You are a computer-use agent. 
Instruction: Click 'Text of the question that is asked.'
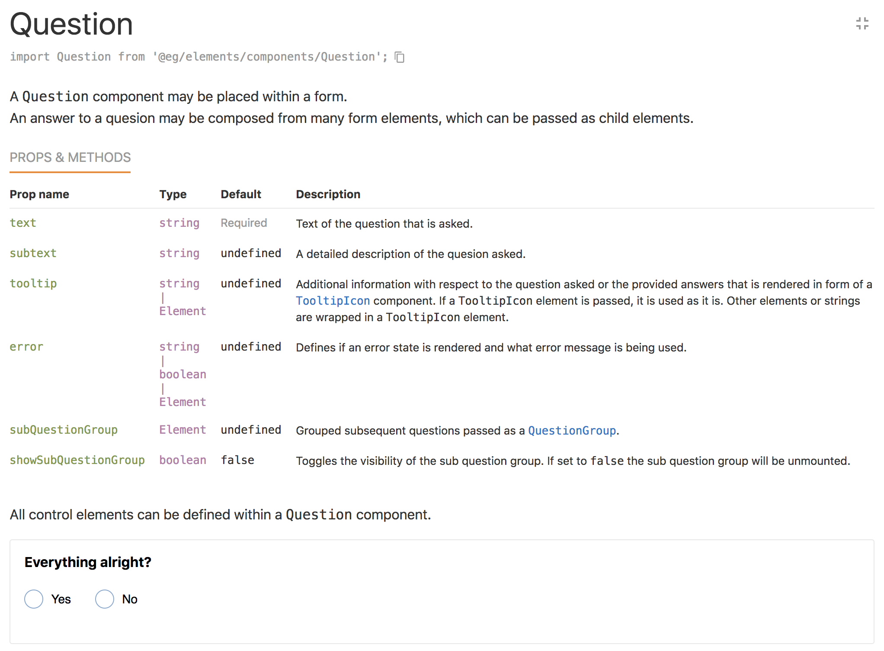(384, 224)
